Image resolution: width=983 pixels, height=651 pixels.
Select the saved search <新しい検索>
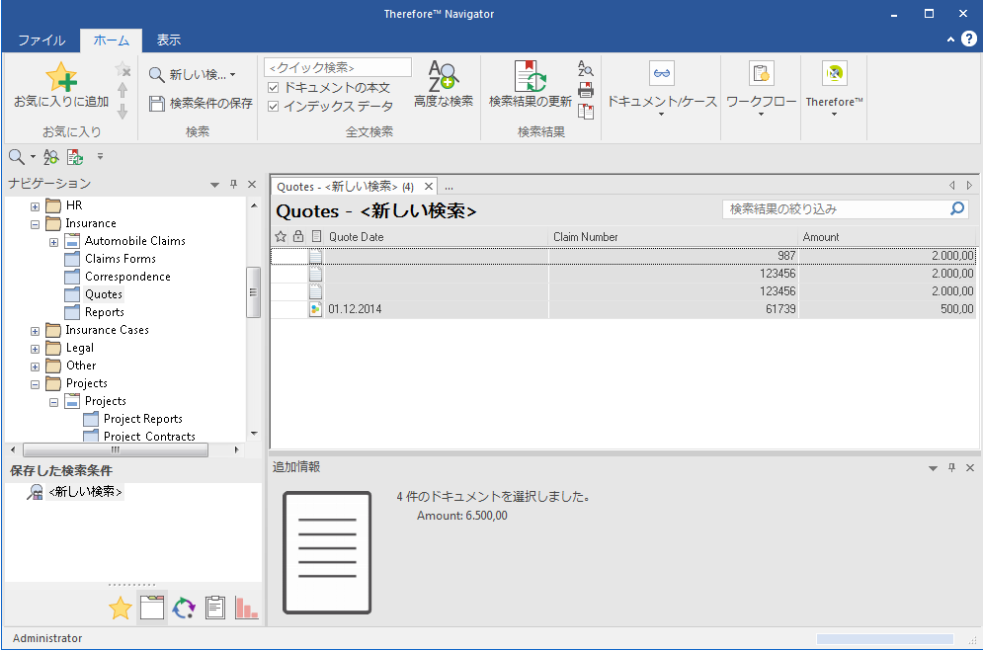coord(85,492)
